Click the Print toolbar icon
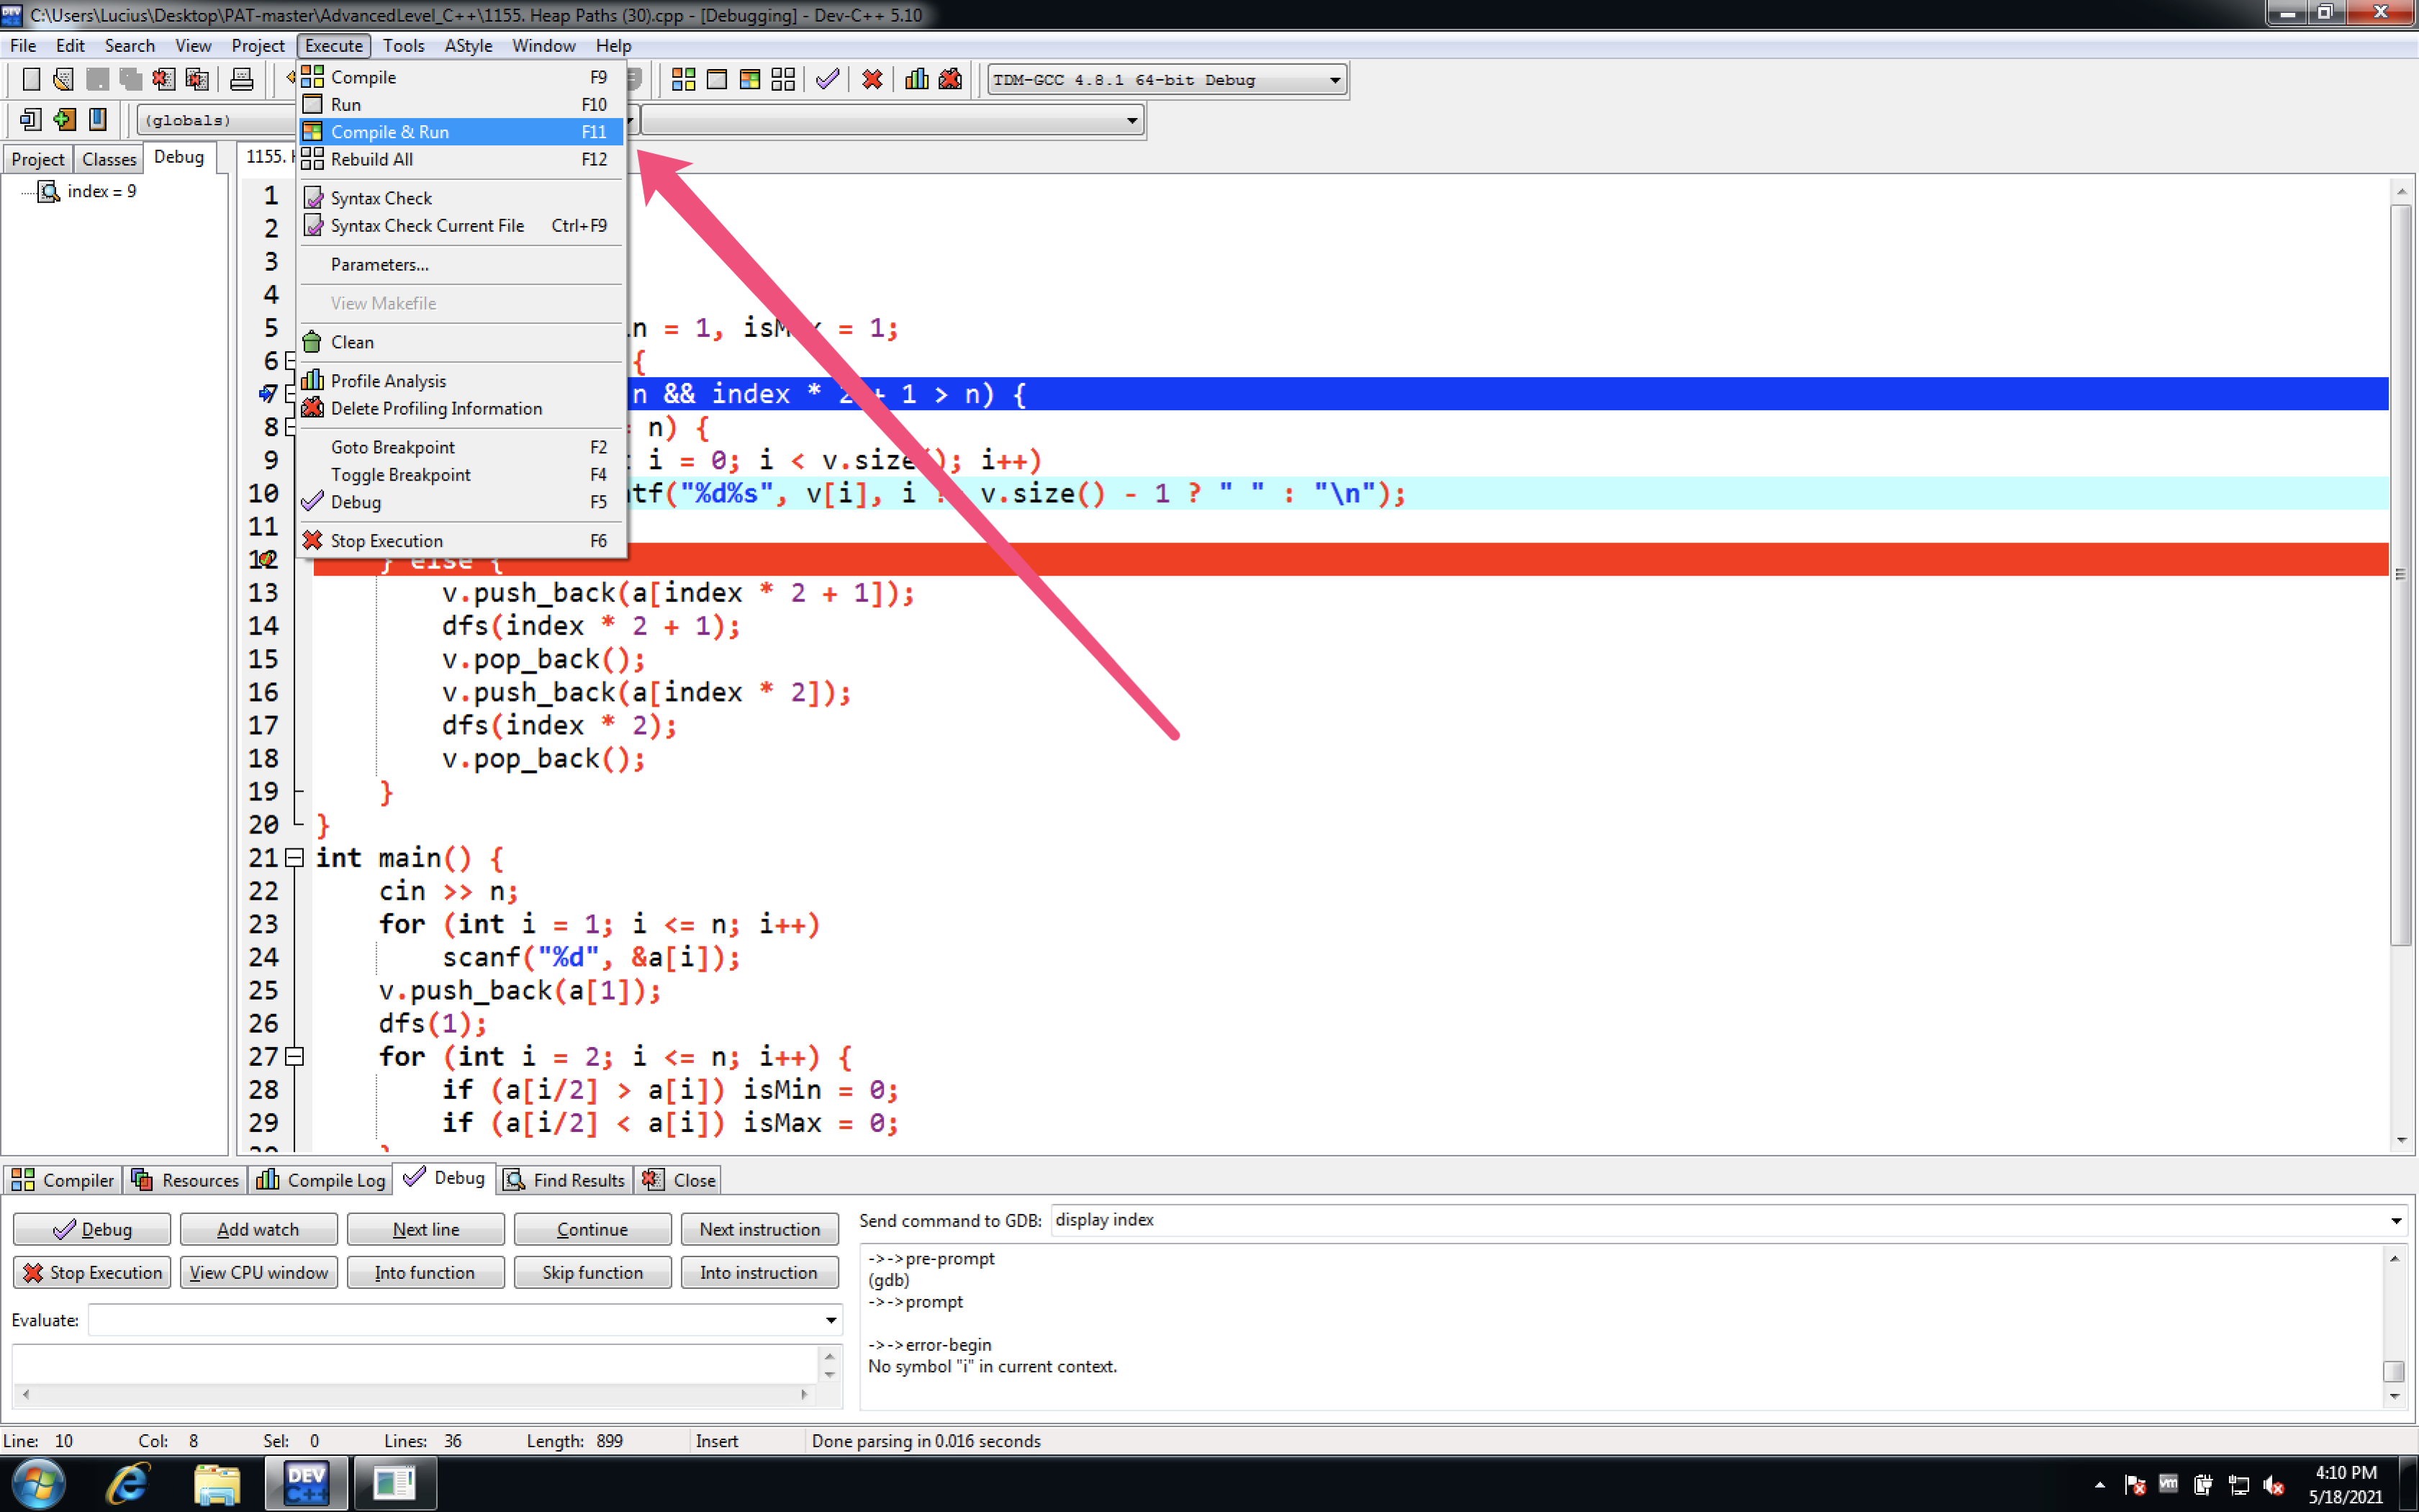 [241, 79]
